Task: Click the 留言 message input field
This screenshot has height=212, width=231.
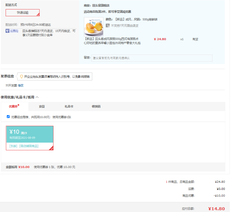Action: [x=152, y=58]
